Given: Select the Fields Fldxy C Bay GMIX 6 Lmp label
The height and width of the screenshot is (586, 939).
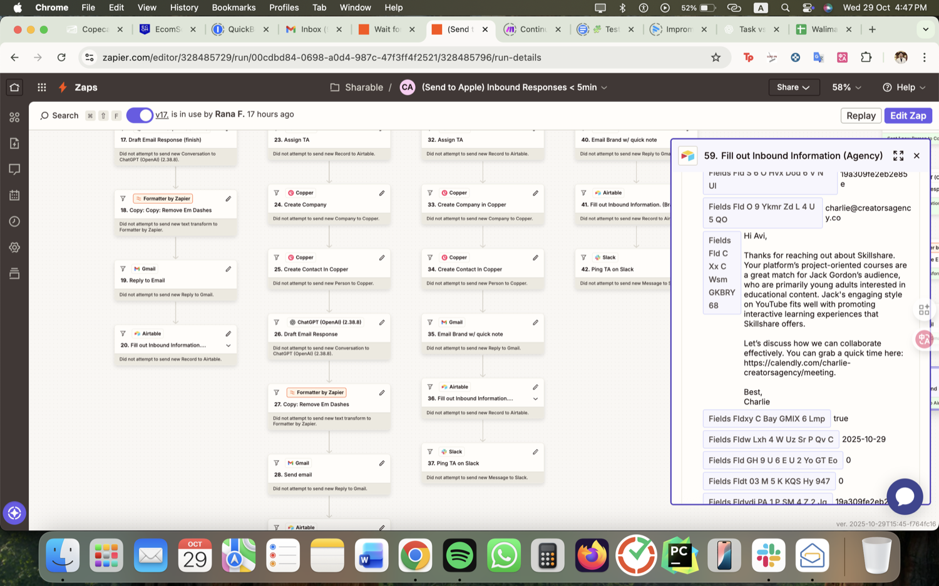Looking at the screenshot, I should pyautogui.click(x=767, y=419).
